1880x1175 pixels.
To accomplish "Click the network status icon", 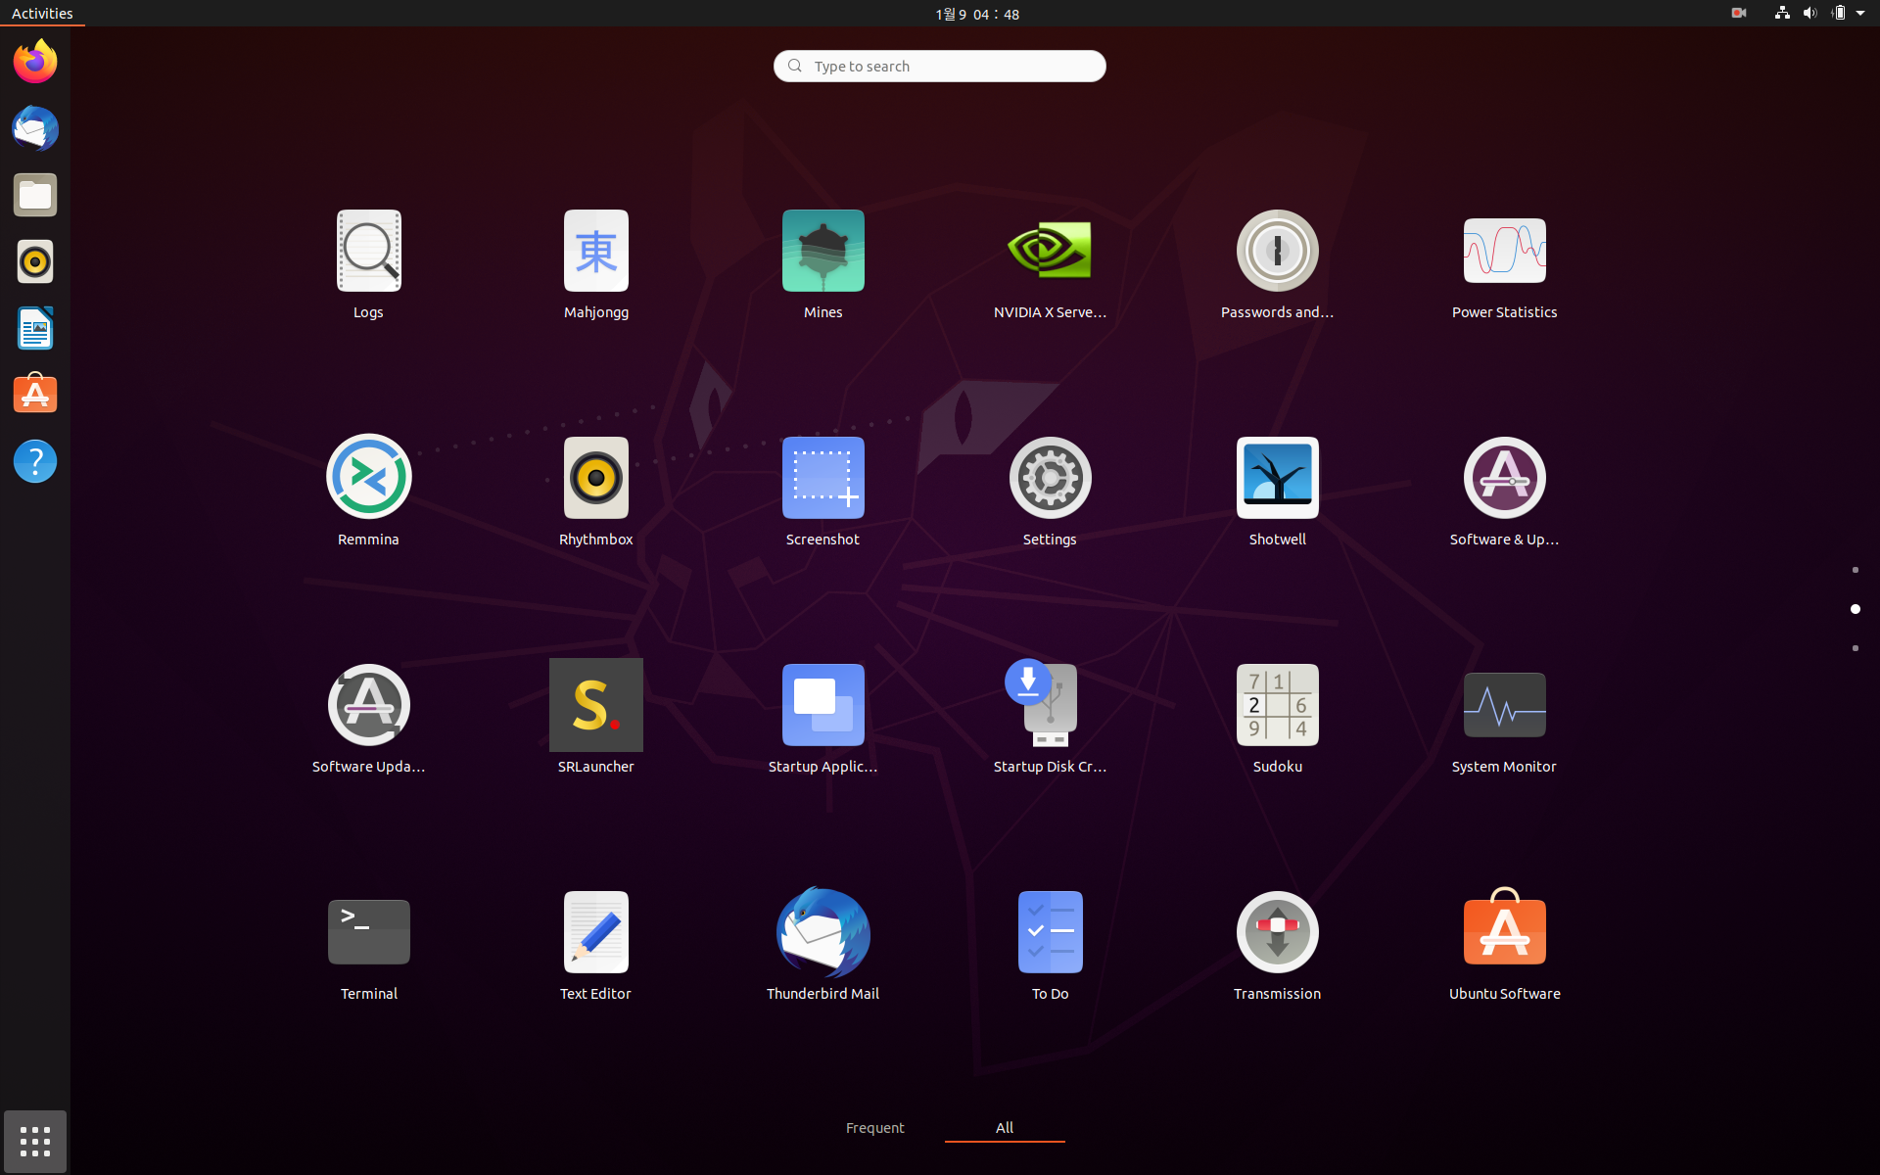I will 1782,14.
